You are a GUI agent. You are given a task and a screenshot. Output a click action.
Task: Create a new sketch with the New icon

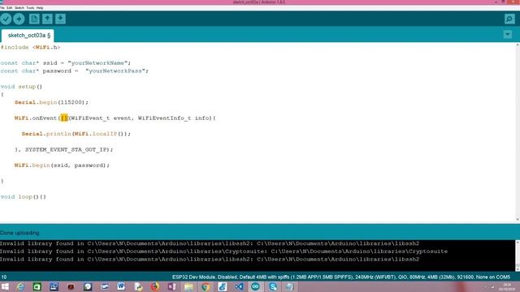coord(34,19)
